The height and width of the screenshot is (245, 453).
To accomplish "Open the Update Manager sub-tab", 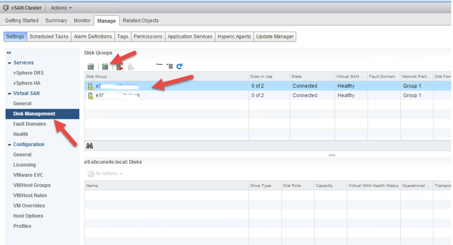I will click(275, 37).
